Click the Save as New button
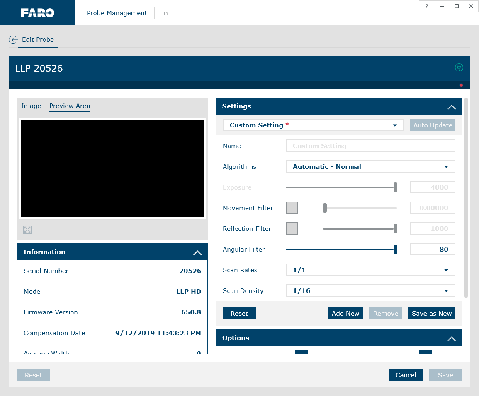The image size is (479, 396). coord(432,313)
